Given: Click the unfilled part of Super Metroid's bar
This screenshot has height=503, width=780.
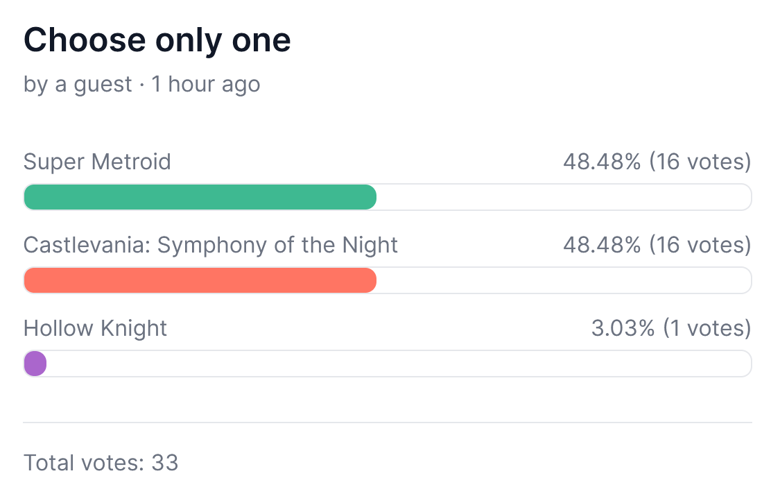Looking at the screenshot, I should tap(563, 198).
